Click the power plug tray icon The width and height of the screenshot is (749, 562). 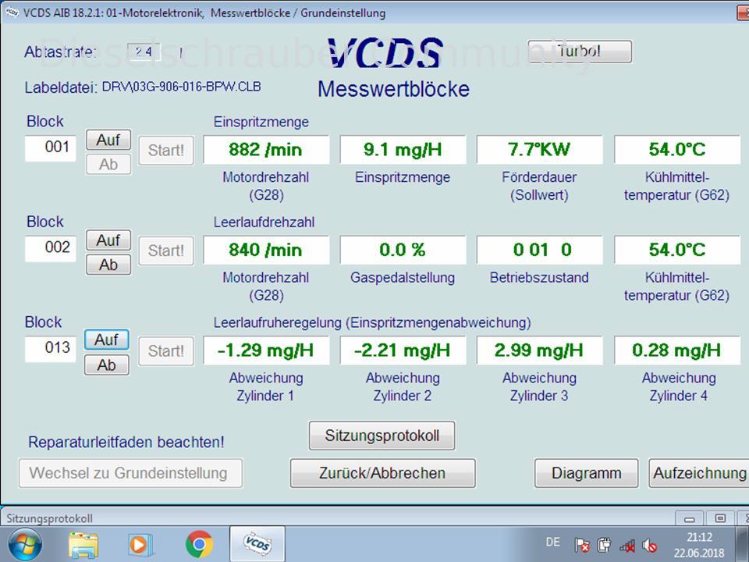point(604,545)
